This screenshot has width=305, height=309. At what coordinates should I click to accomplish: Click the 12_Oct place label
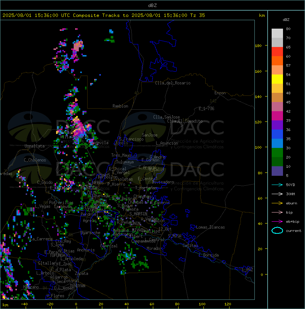point(165,229)
